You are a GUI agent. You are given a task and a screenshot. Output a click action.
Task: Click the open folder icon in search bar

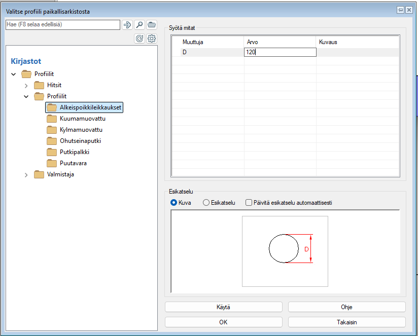(x=151, y=25)
